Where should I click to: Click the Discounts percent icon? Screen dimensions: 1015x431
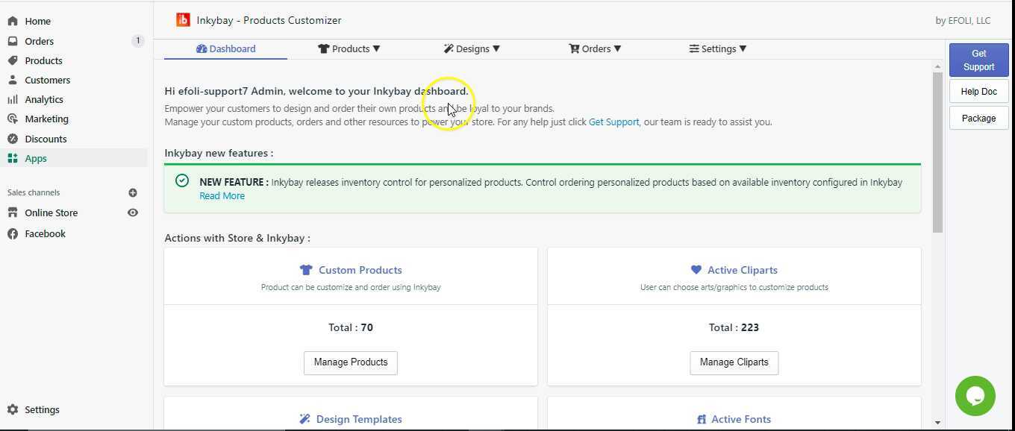[13, 139]
